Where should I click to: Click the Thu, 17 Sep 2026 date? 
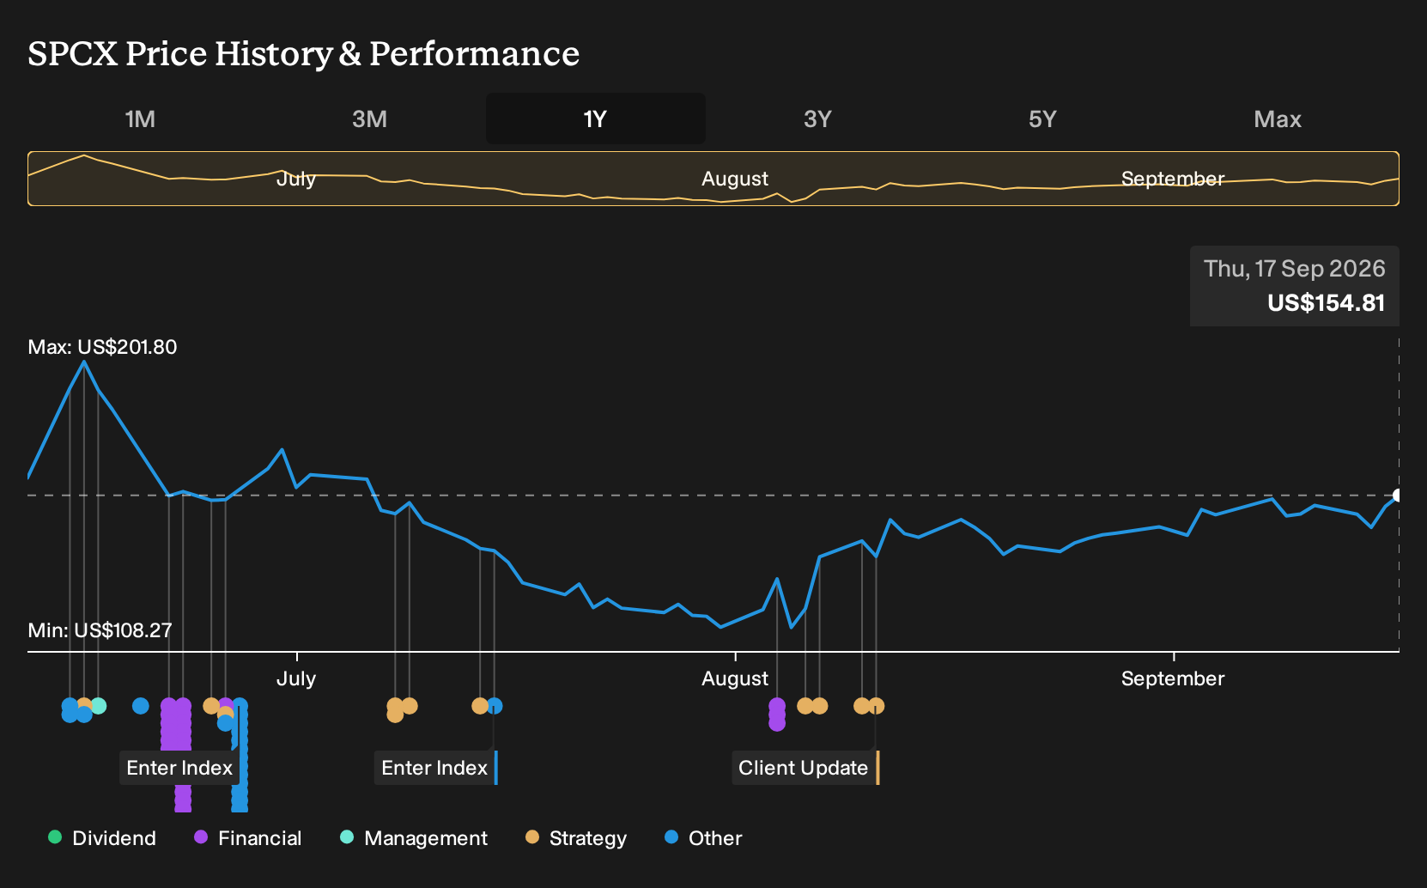click(x=1294, y=269)
